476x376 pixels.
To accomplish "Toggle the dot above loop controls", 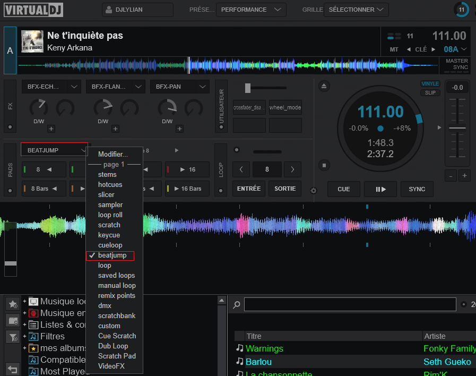I will click(237, 150).
